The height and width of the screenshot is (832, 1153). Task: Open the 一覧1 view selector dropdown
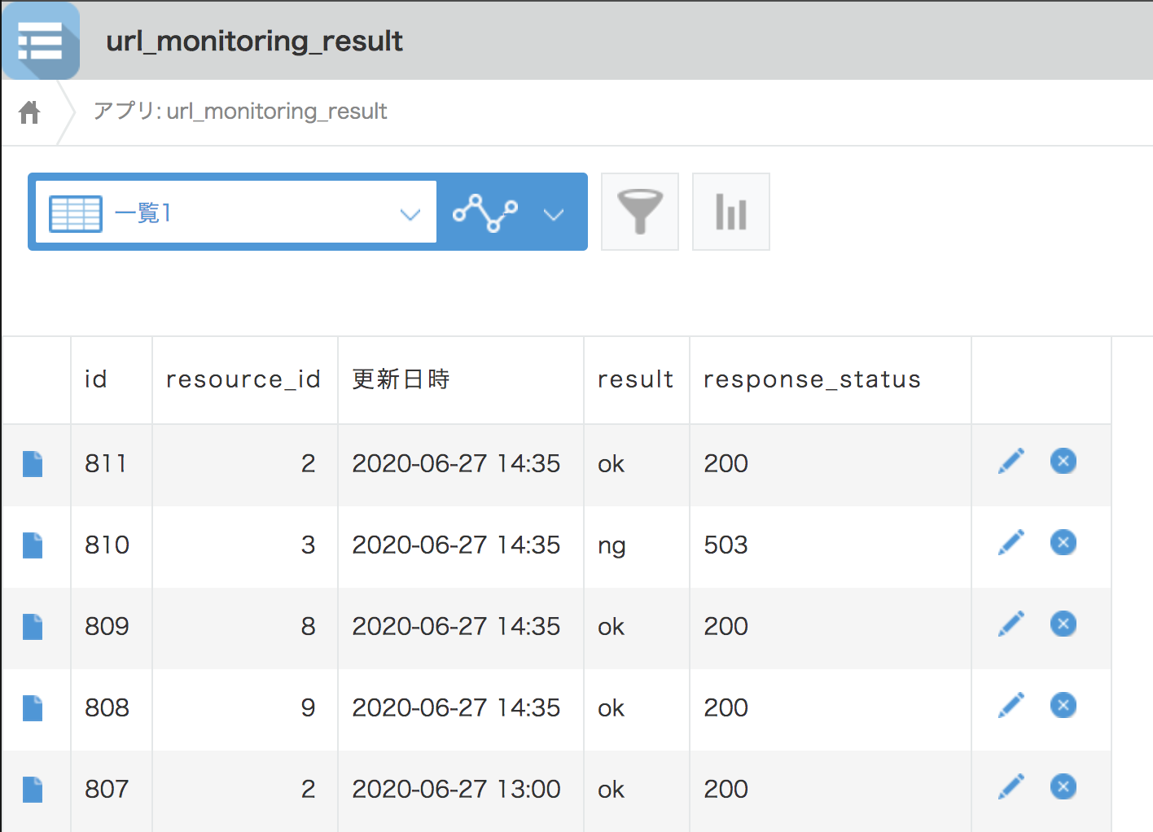(235, 213)
